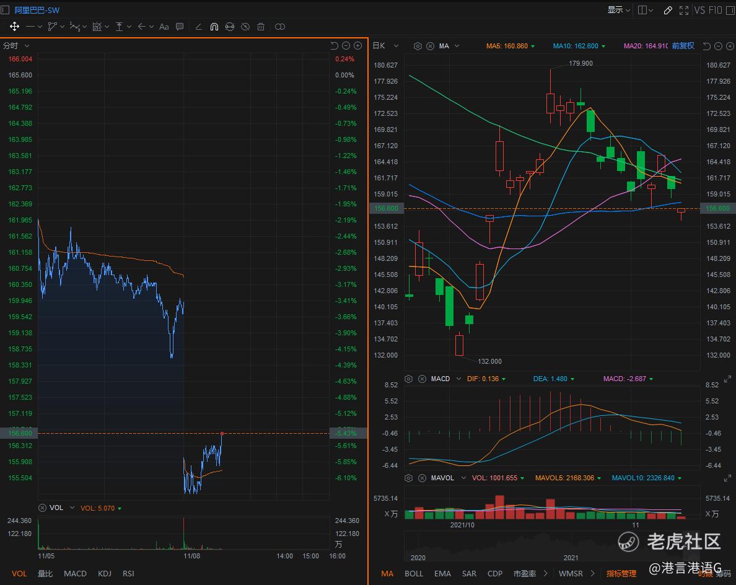
Task: Expand the MAVOL panel fullsize
Action: coord(727,478)
